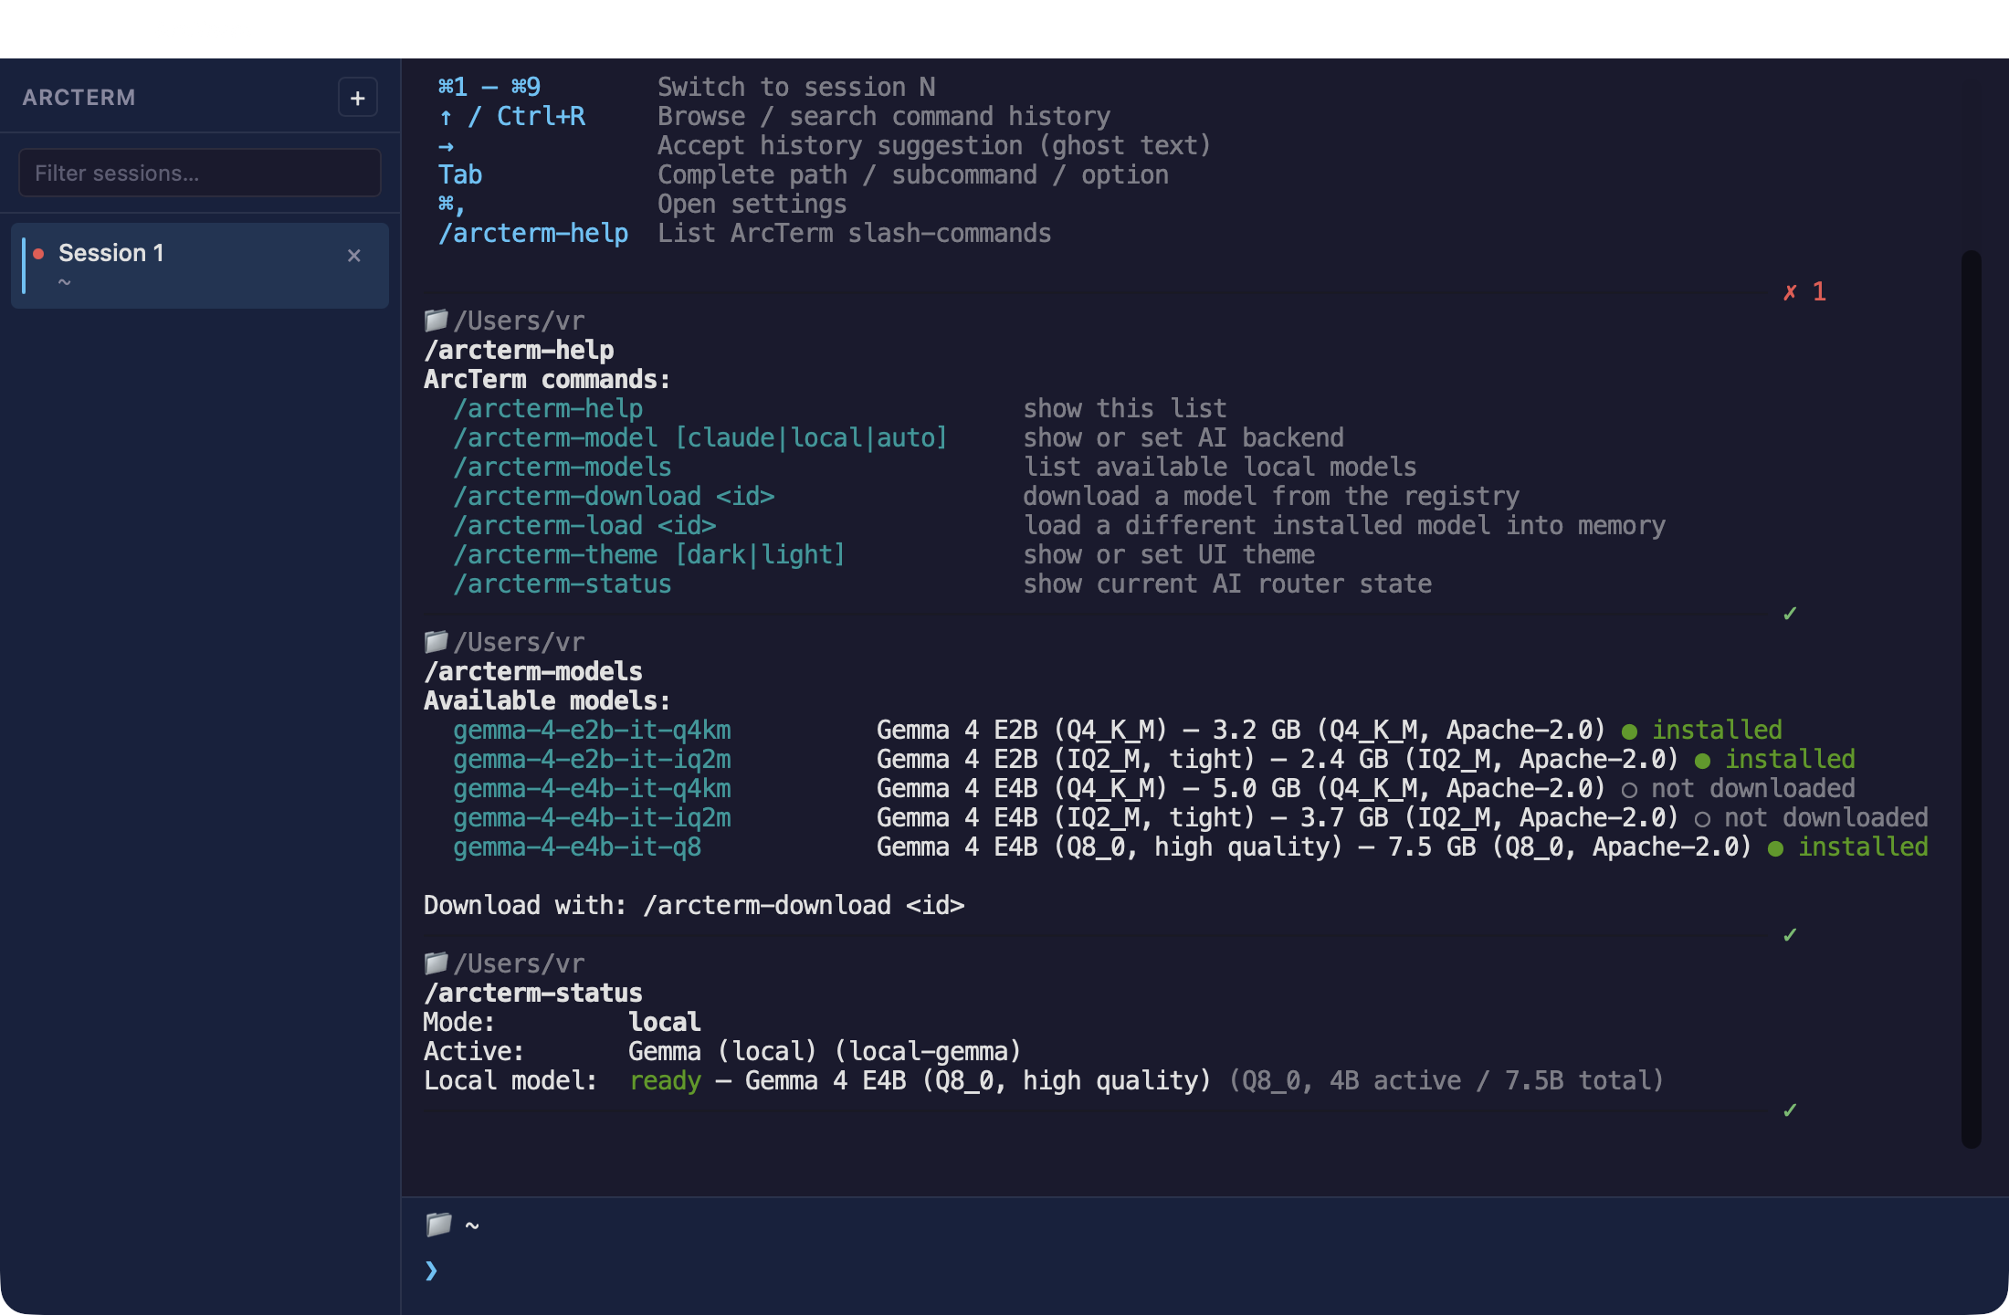Click the Mode: local status line
This screenshot has height=1315, width=2009.
click(563, 1023)
